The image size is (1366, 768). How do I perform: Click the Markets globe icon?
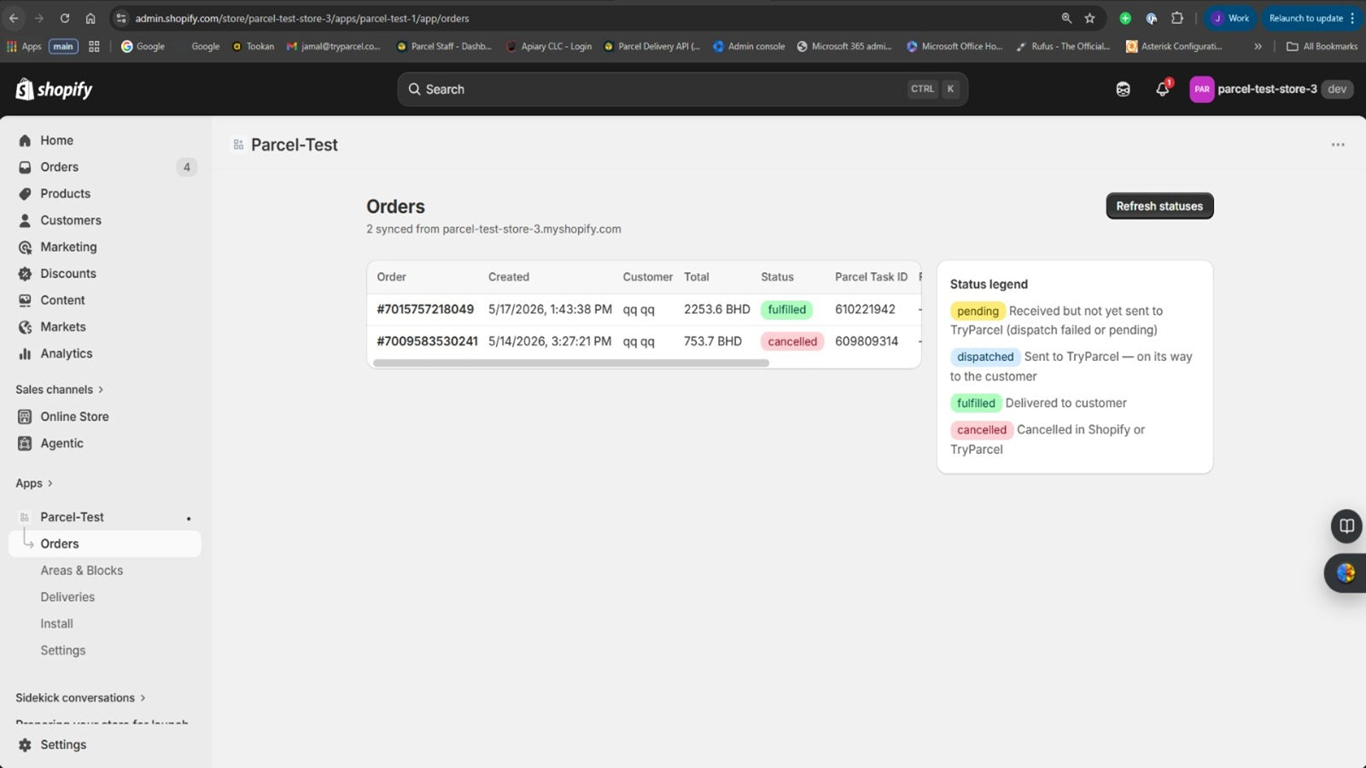(25, 327)
